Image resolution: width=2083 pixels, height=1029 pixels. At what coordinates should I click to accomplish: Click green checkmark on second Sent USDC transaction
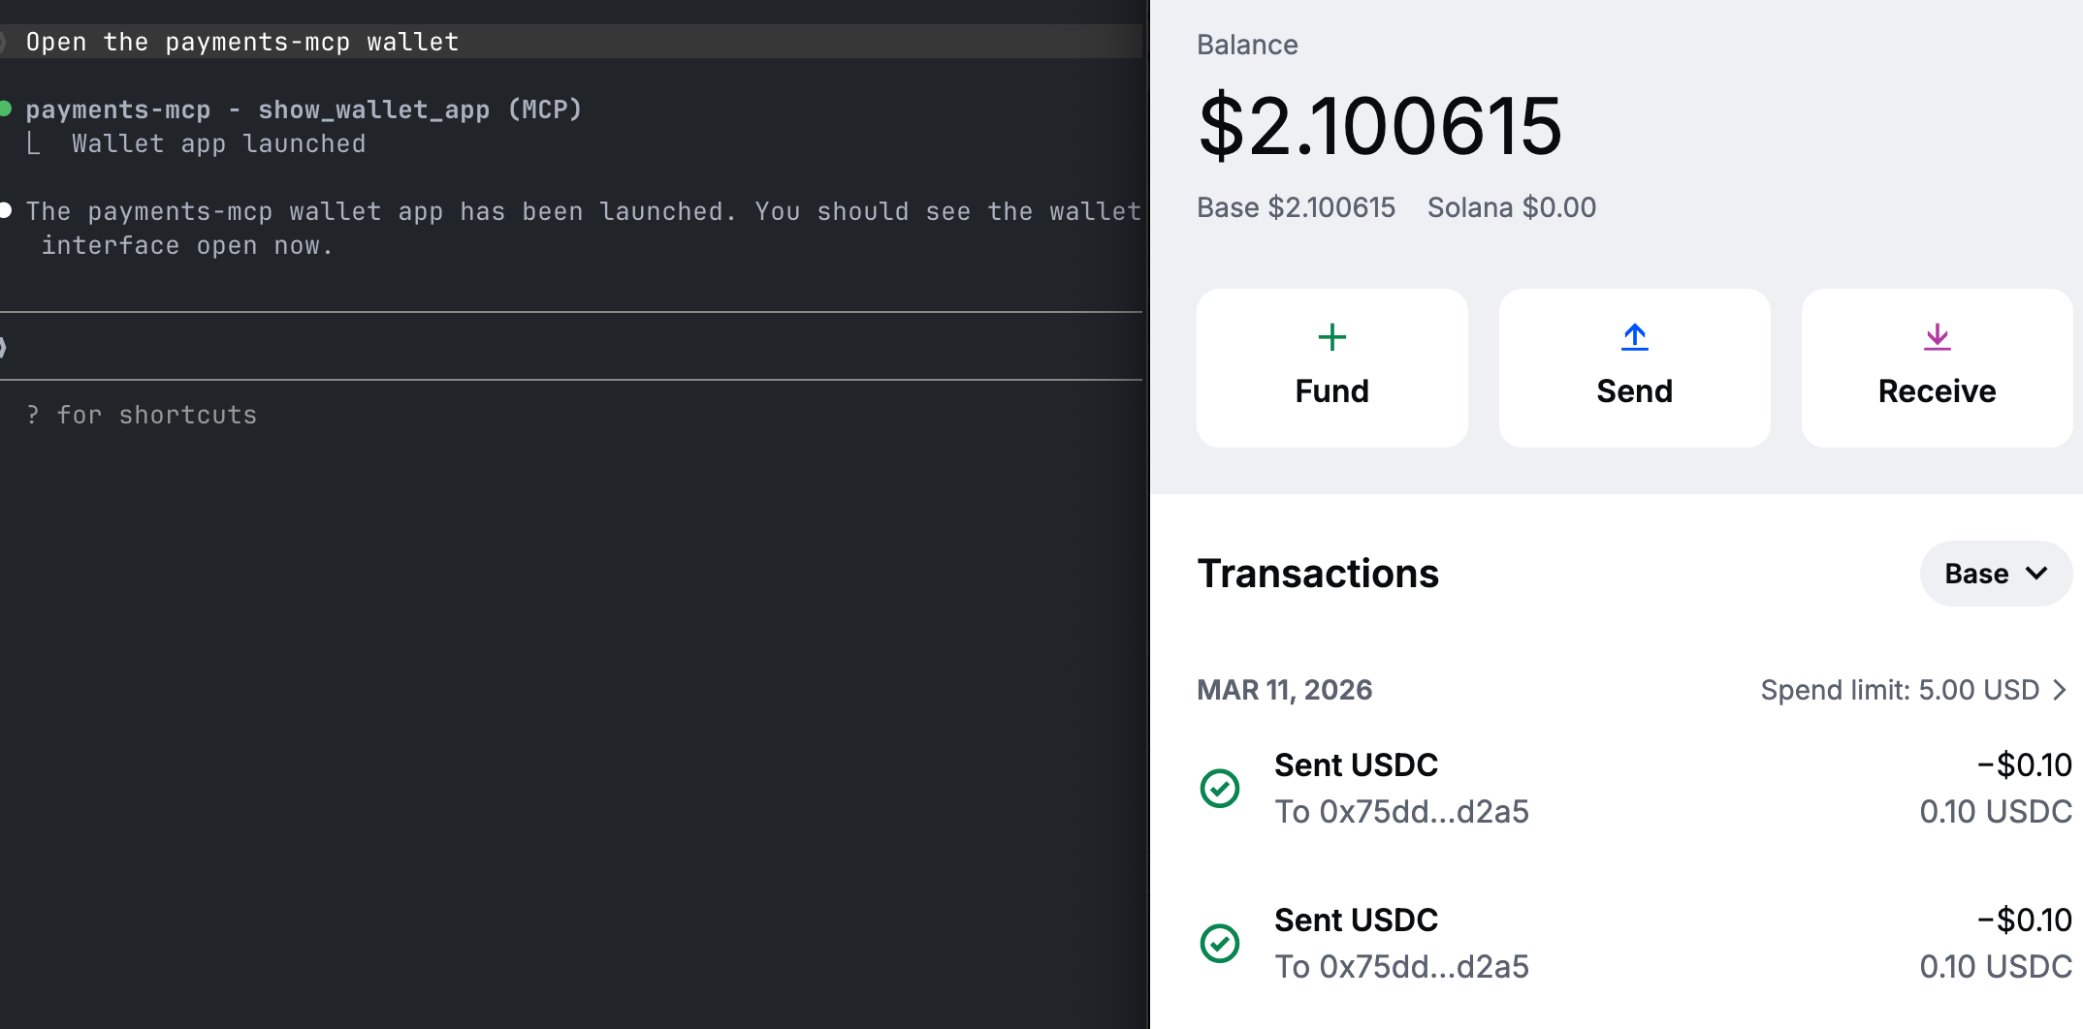(1221, 943)
